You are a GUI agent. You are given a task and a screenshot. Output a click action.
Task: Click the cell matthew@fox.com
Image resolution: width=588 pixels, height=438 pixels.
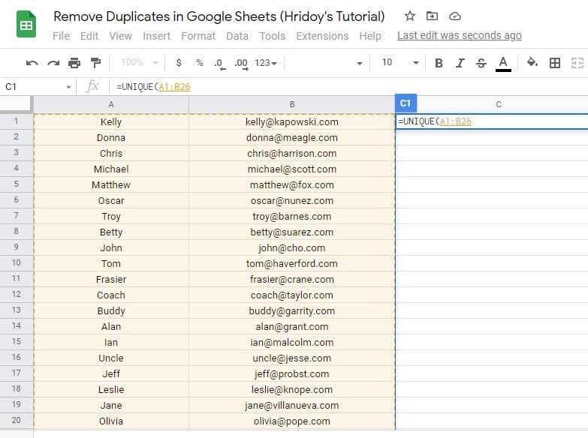pyautogui.click(x=292, y=184)
